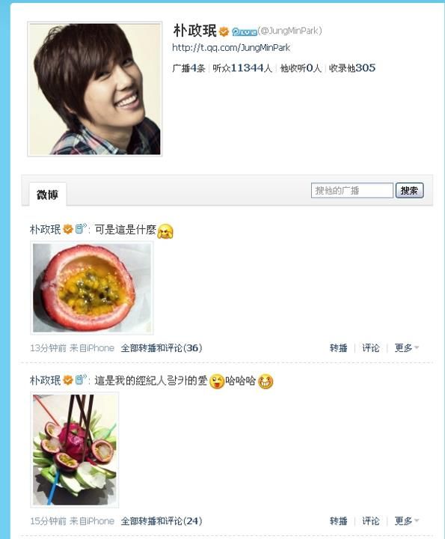The width and height of the screenshot is (445, 539).
Task: Click 评论 on the fruit platter post
Action: click(370, 521)
